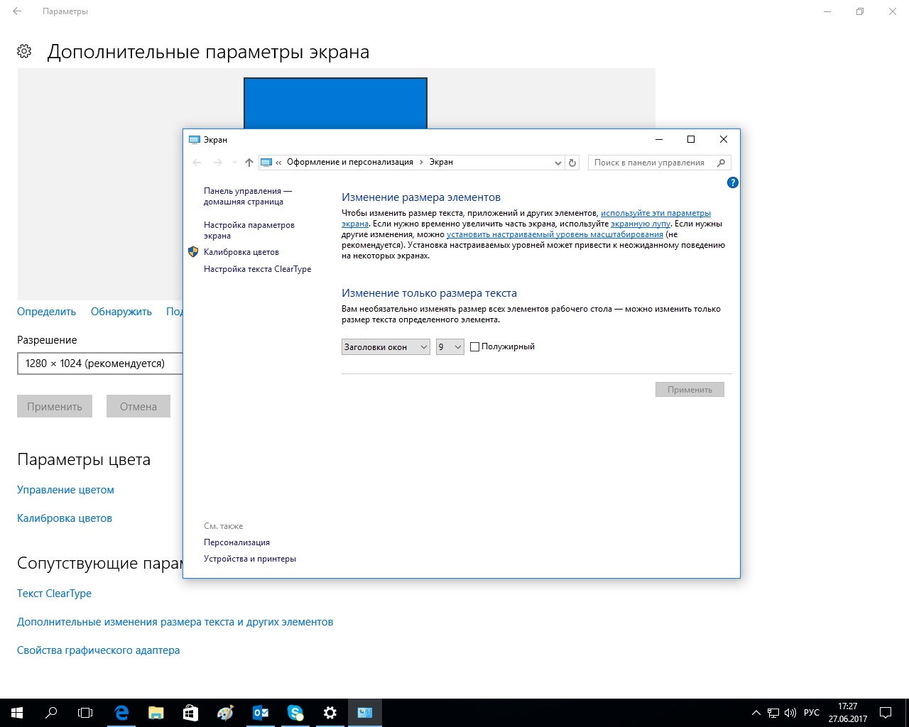Screen dimensions: 909x727
Task: Open Windows Store from the taskbar
Action: click(190, 713)
